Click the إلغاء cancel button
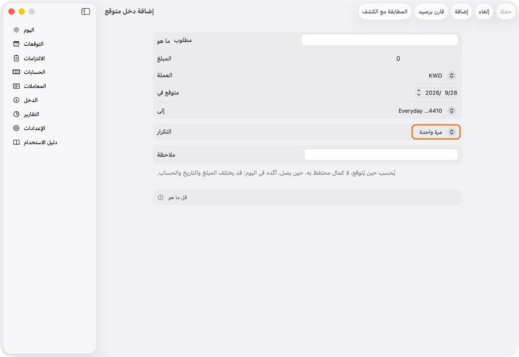 tap(484, 11)
